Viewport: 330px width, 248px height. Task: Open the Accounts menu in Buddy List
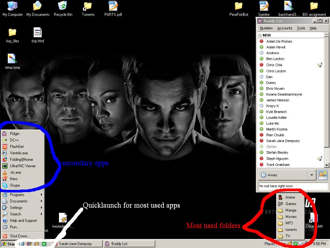(285, 28)
